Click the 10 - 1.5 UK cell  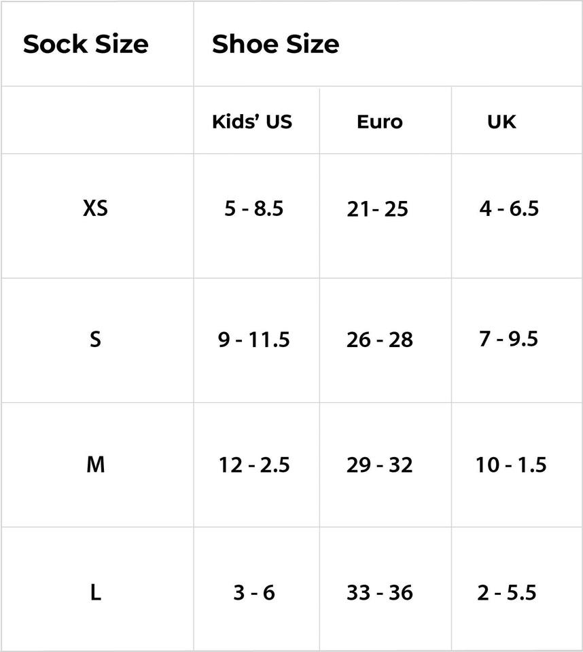click(511, 465)
